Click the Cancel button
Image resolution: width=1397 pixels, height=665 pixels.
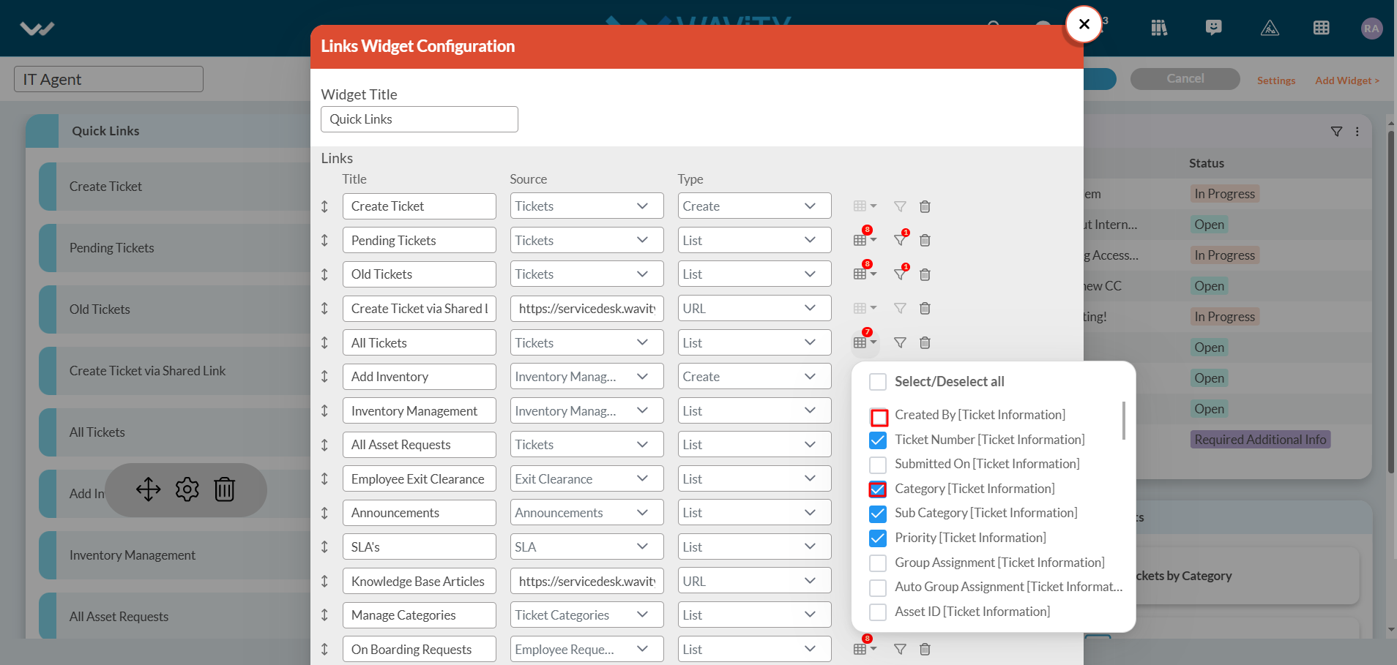tap(1185, 79)
